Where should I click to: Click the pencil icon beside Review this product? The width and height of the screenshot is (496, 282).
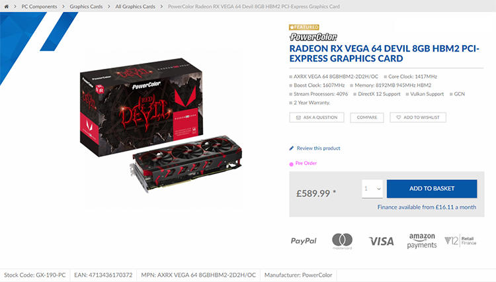[x=292, y=148]
